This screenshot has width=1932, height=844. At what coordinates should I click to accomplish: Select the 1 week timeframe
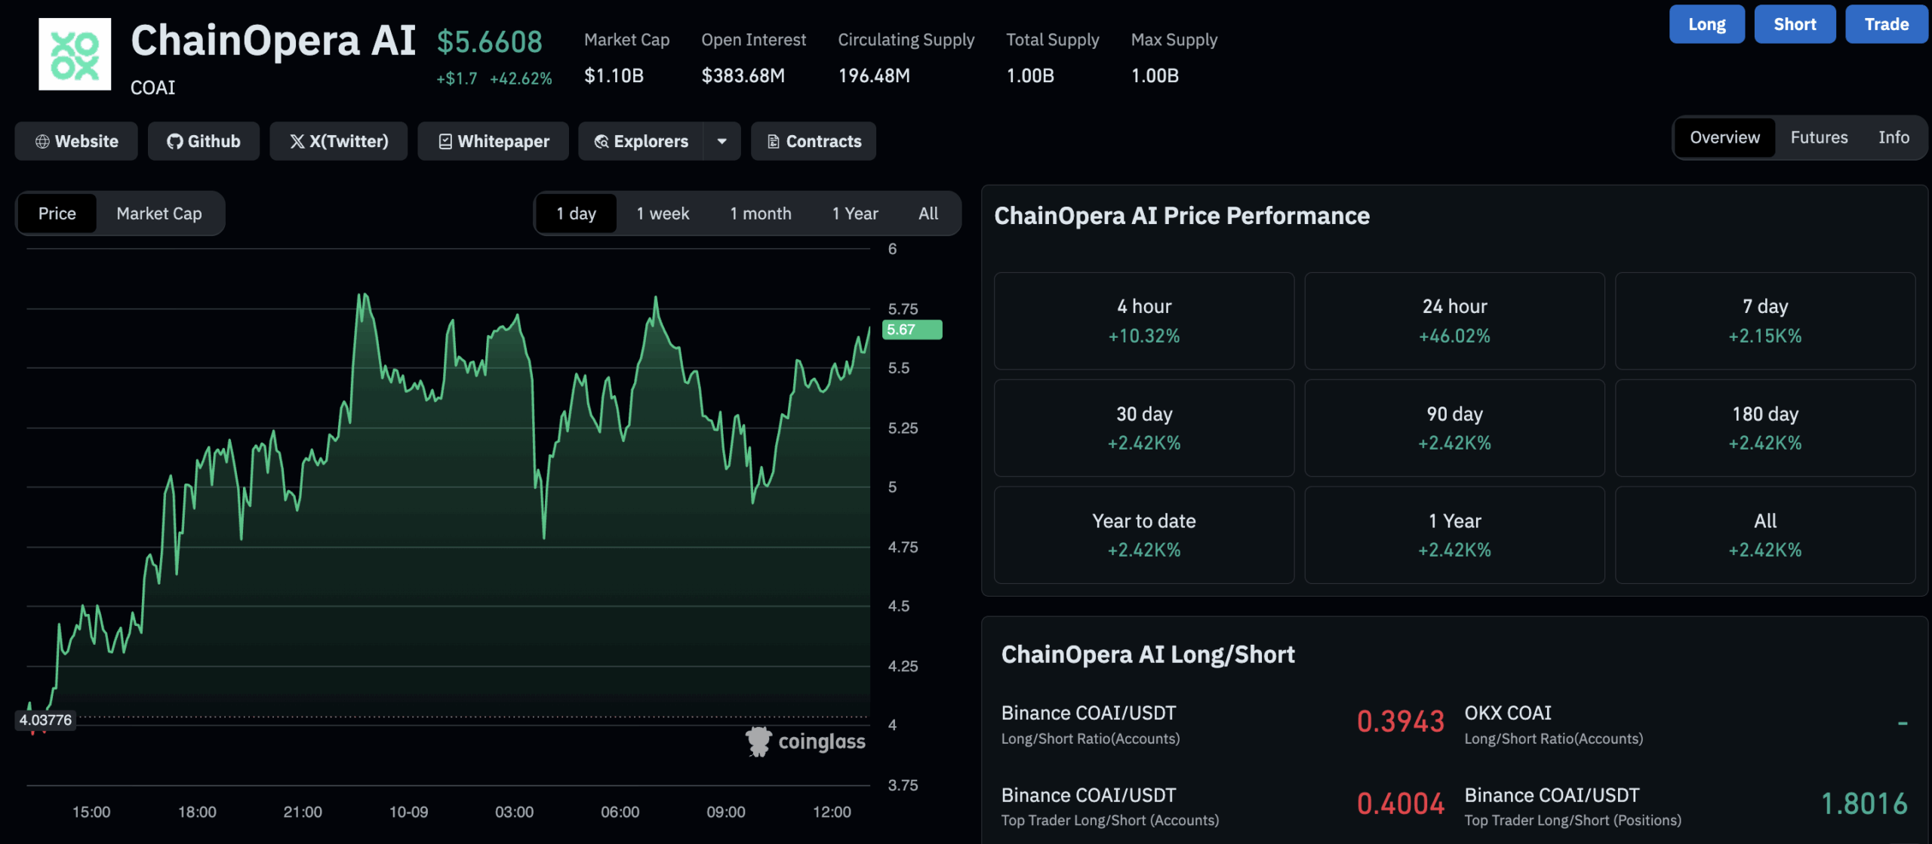pos(663,213)
